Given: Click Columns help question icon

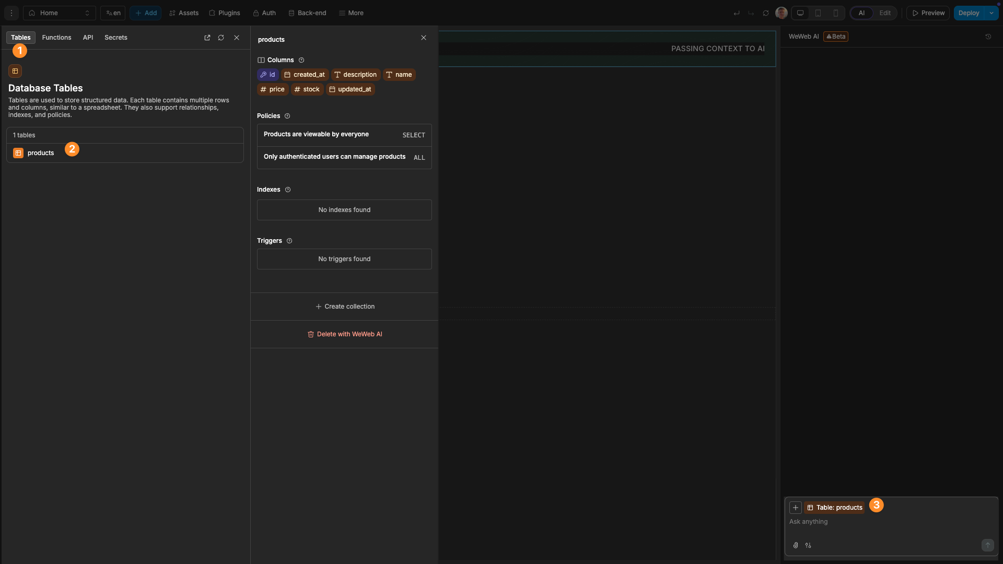Looking at the screenshot, I should pos(301,60).
